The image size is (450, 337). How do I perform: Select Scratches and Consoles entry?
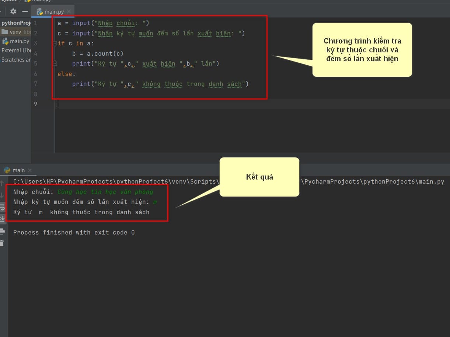coord(16,60)
